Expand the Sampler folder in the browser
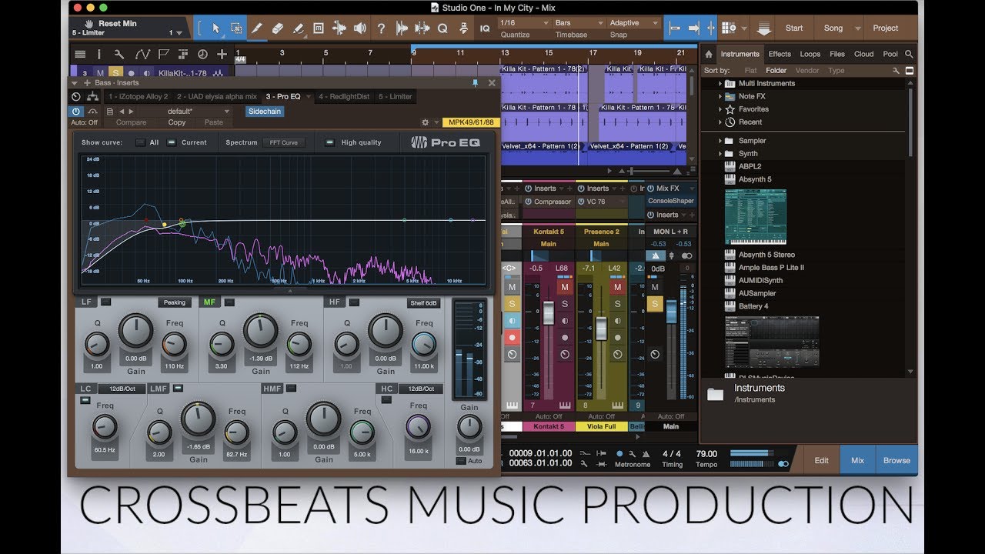The height and width of the screenshot is (554, 985). [721, 141]
